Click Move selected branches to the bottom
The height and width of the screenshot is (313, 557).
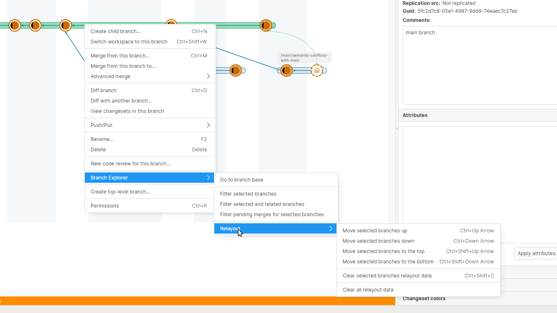(388, 262)
